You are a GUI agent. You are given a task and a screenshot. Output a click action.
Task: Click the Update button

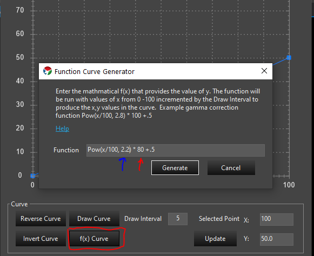pos(215,239)
